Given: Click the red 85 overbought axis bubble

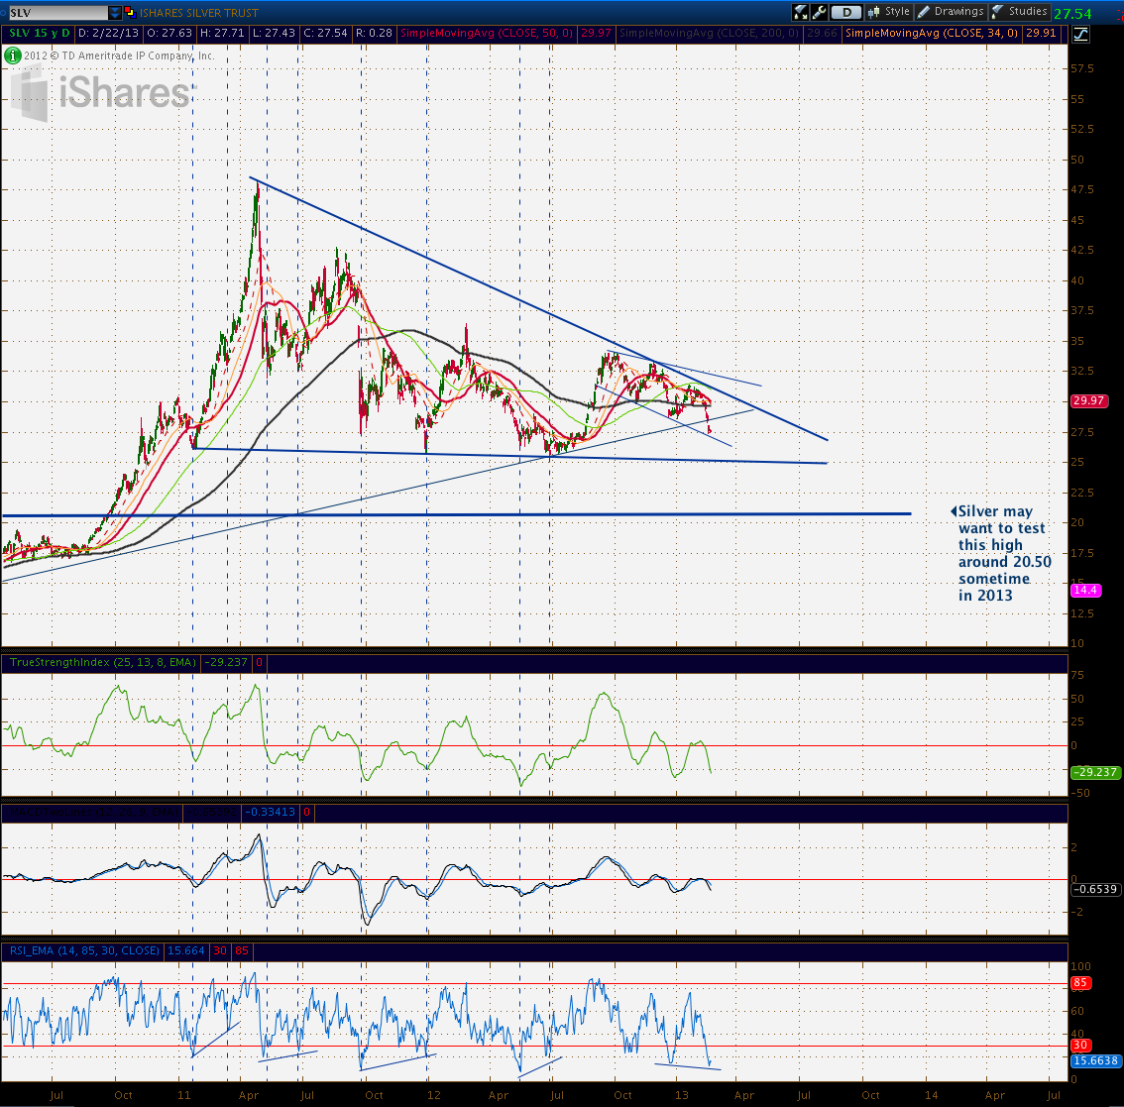Looking at the screenshot, I should tap(1080, 983).
